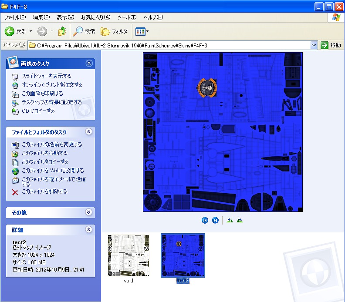Click the copy file icon
345x302 pixels.
point(15,162)
